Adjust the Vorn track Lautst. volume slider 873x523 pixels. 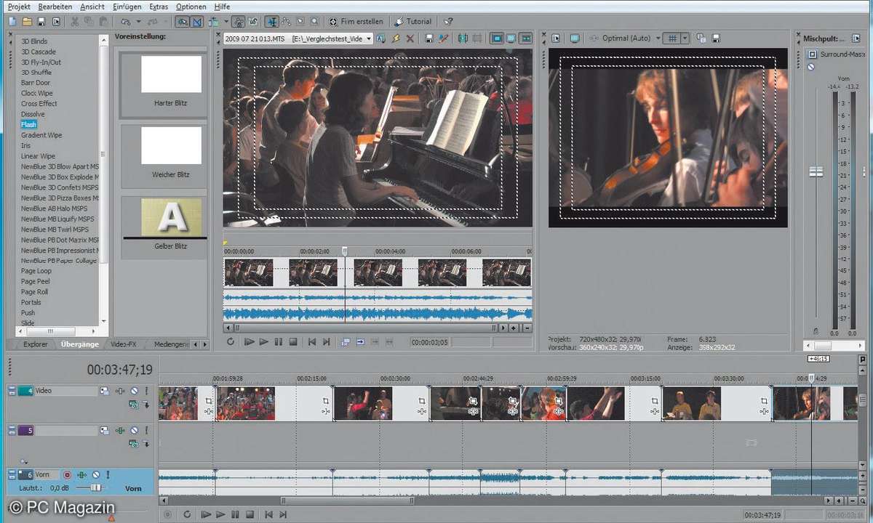(95, 487)
